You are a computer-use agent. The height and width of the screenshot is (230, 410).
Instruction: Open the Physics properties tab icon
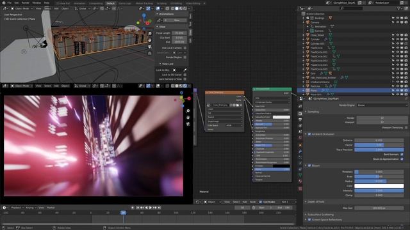coord(300,164)
